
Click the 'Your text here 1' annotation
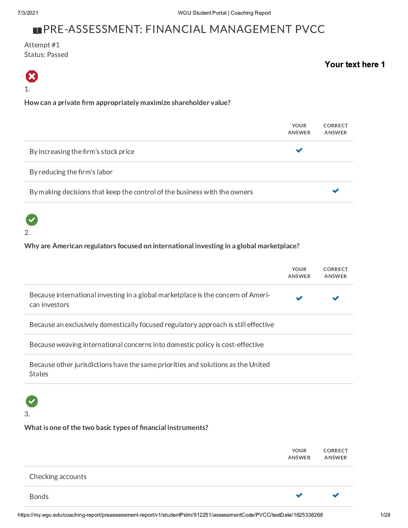point(355,64)
